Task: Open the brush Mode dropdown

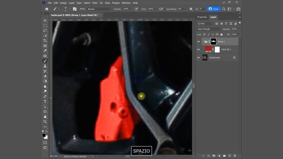Action: tap(99, 9)
